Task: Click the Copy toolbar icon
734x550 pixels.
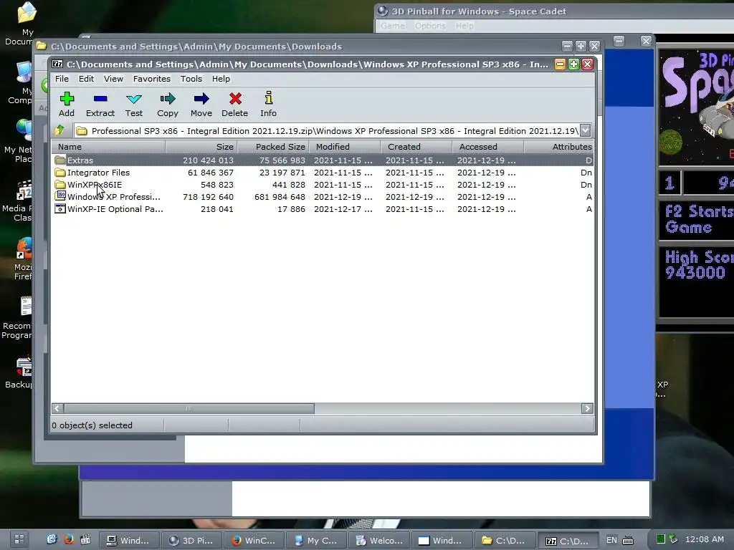Action: 168,104
